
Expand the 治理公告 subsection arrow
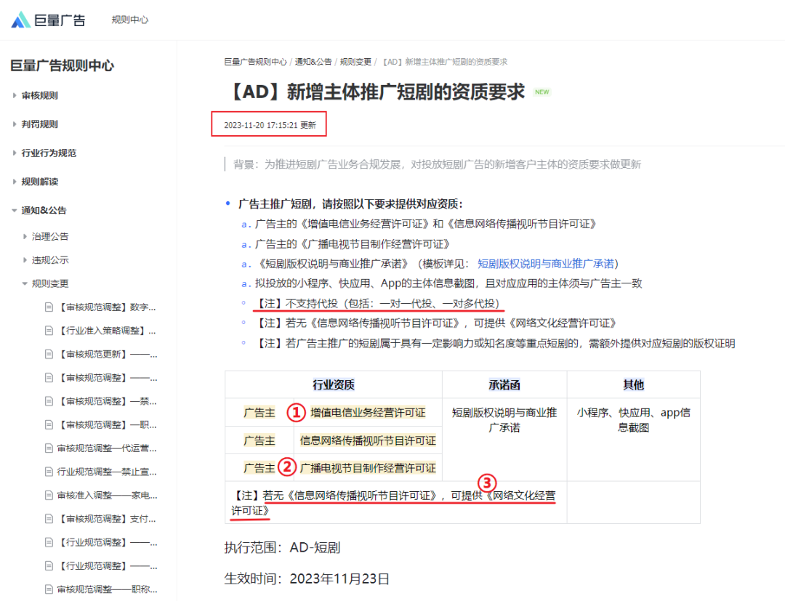tap(25, 237)
